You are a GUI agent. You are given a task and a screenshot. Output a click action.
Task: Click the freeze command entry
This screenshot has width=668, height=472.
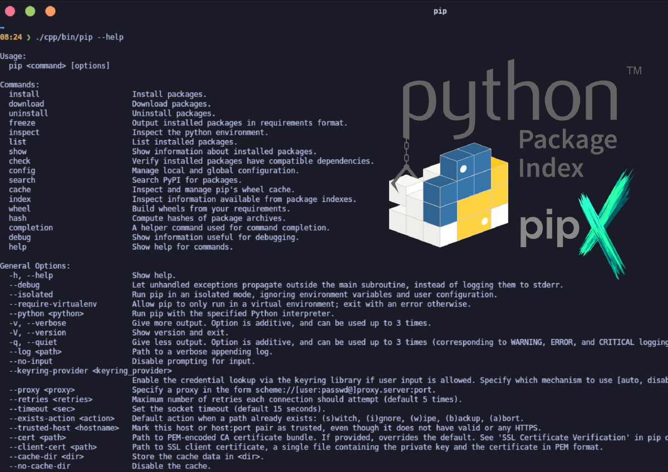click(x=22, y=122)
